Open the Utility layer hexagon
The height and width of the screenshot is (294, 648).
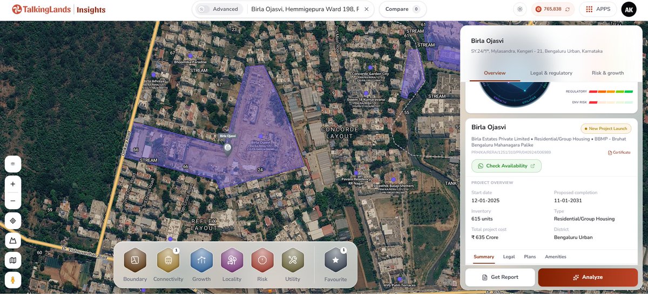[x=293, y=261]
